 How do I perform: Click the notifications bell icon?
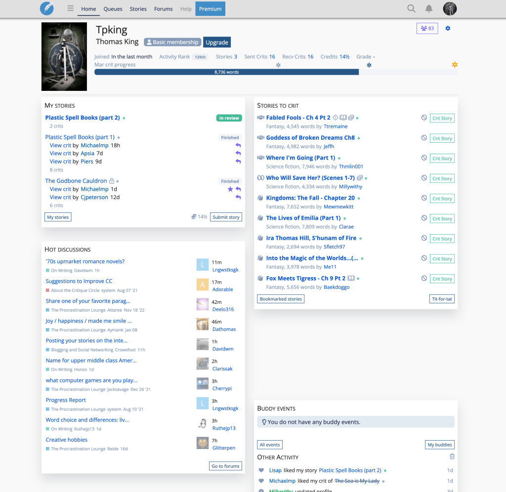pyautogui.click(x=429, y=8)
